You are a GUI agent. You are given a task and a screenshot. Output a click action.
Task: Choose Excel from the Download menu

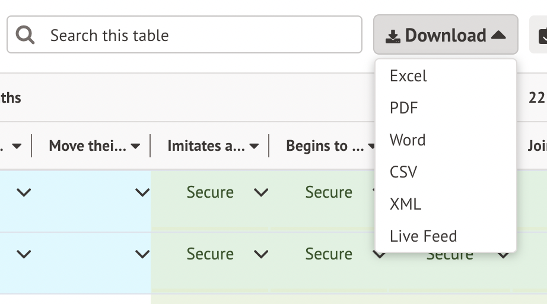tap(408, 76)
